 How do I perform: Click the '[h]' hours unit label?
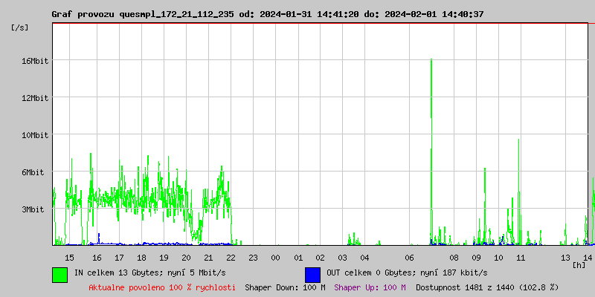coord(579,264)
